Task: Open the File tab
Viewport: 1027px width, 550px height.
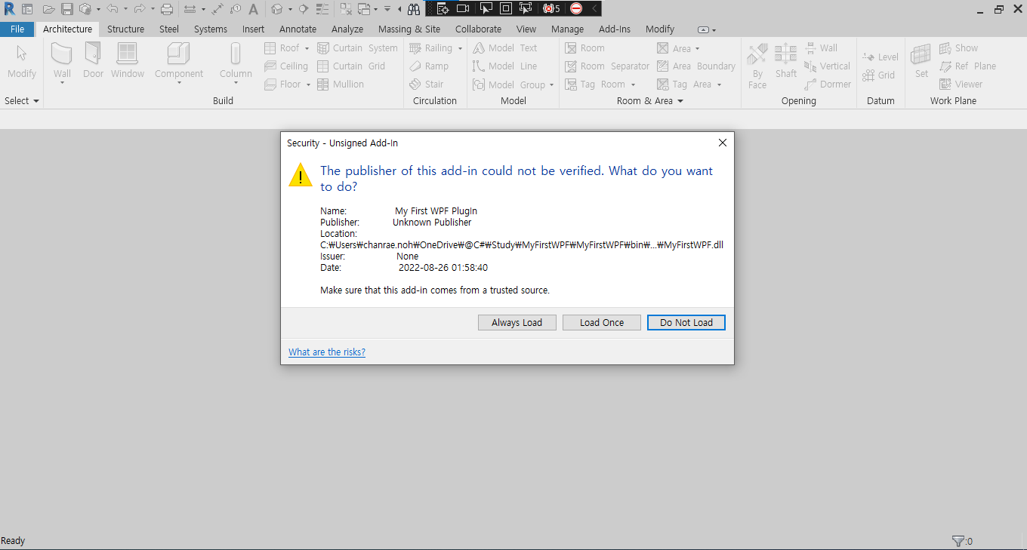Action: coord(17,29)
